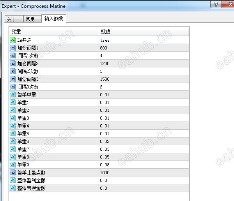Select the 首单单量 variable name
Image resolution: width=234 pixels, height=201 pixels.
tap(27, 95)
